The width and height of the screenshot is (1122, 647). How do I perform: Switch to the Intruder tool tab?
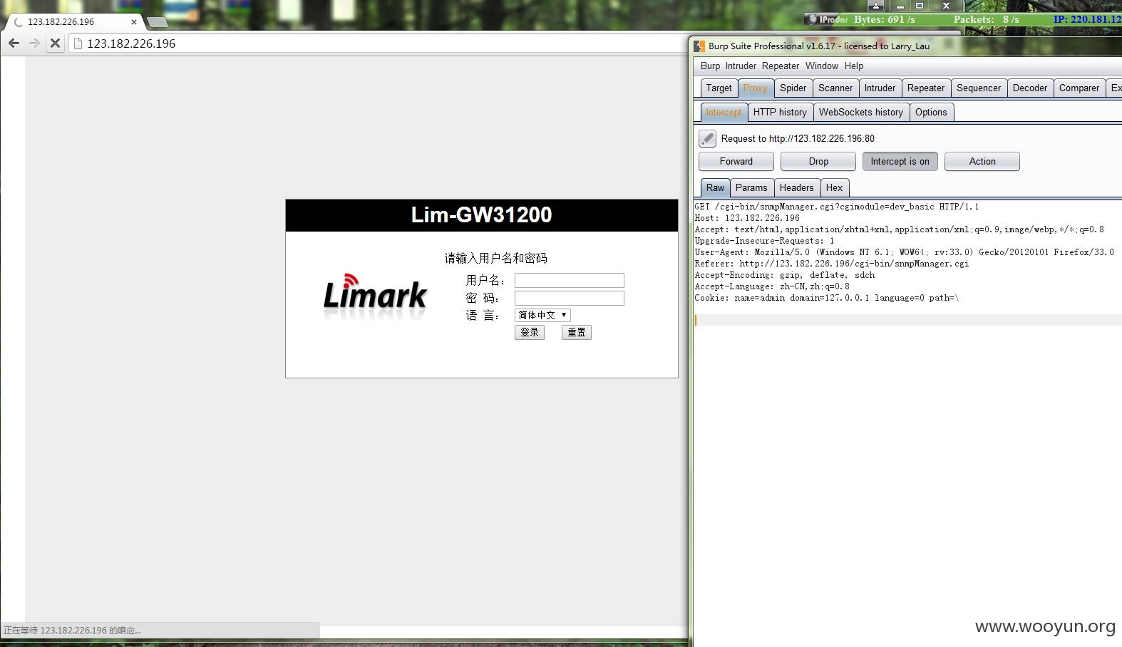point(880,88)
